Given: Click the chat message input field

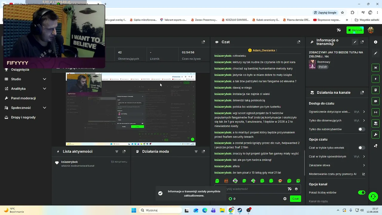Looking at the screenshot, I should click(x=258, y=189).
